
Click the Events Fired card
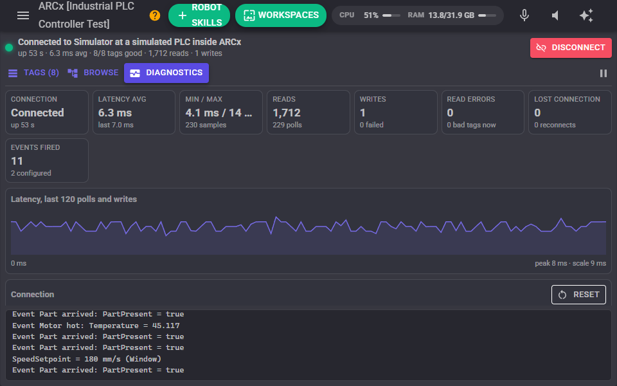point(47,160)
